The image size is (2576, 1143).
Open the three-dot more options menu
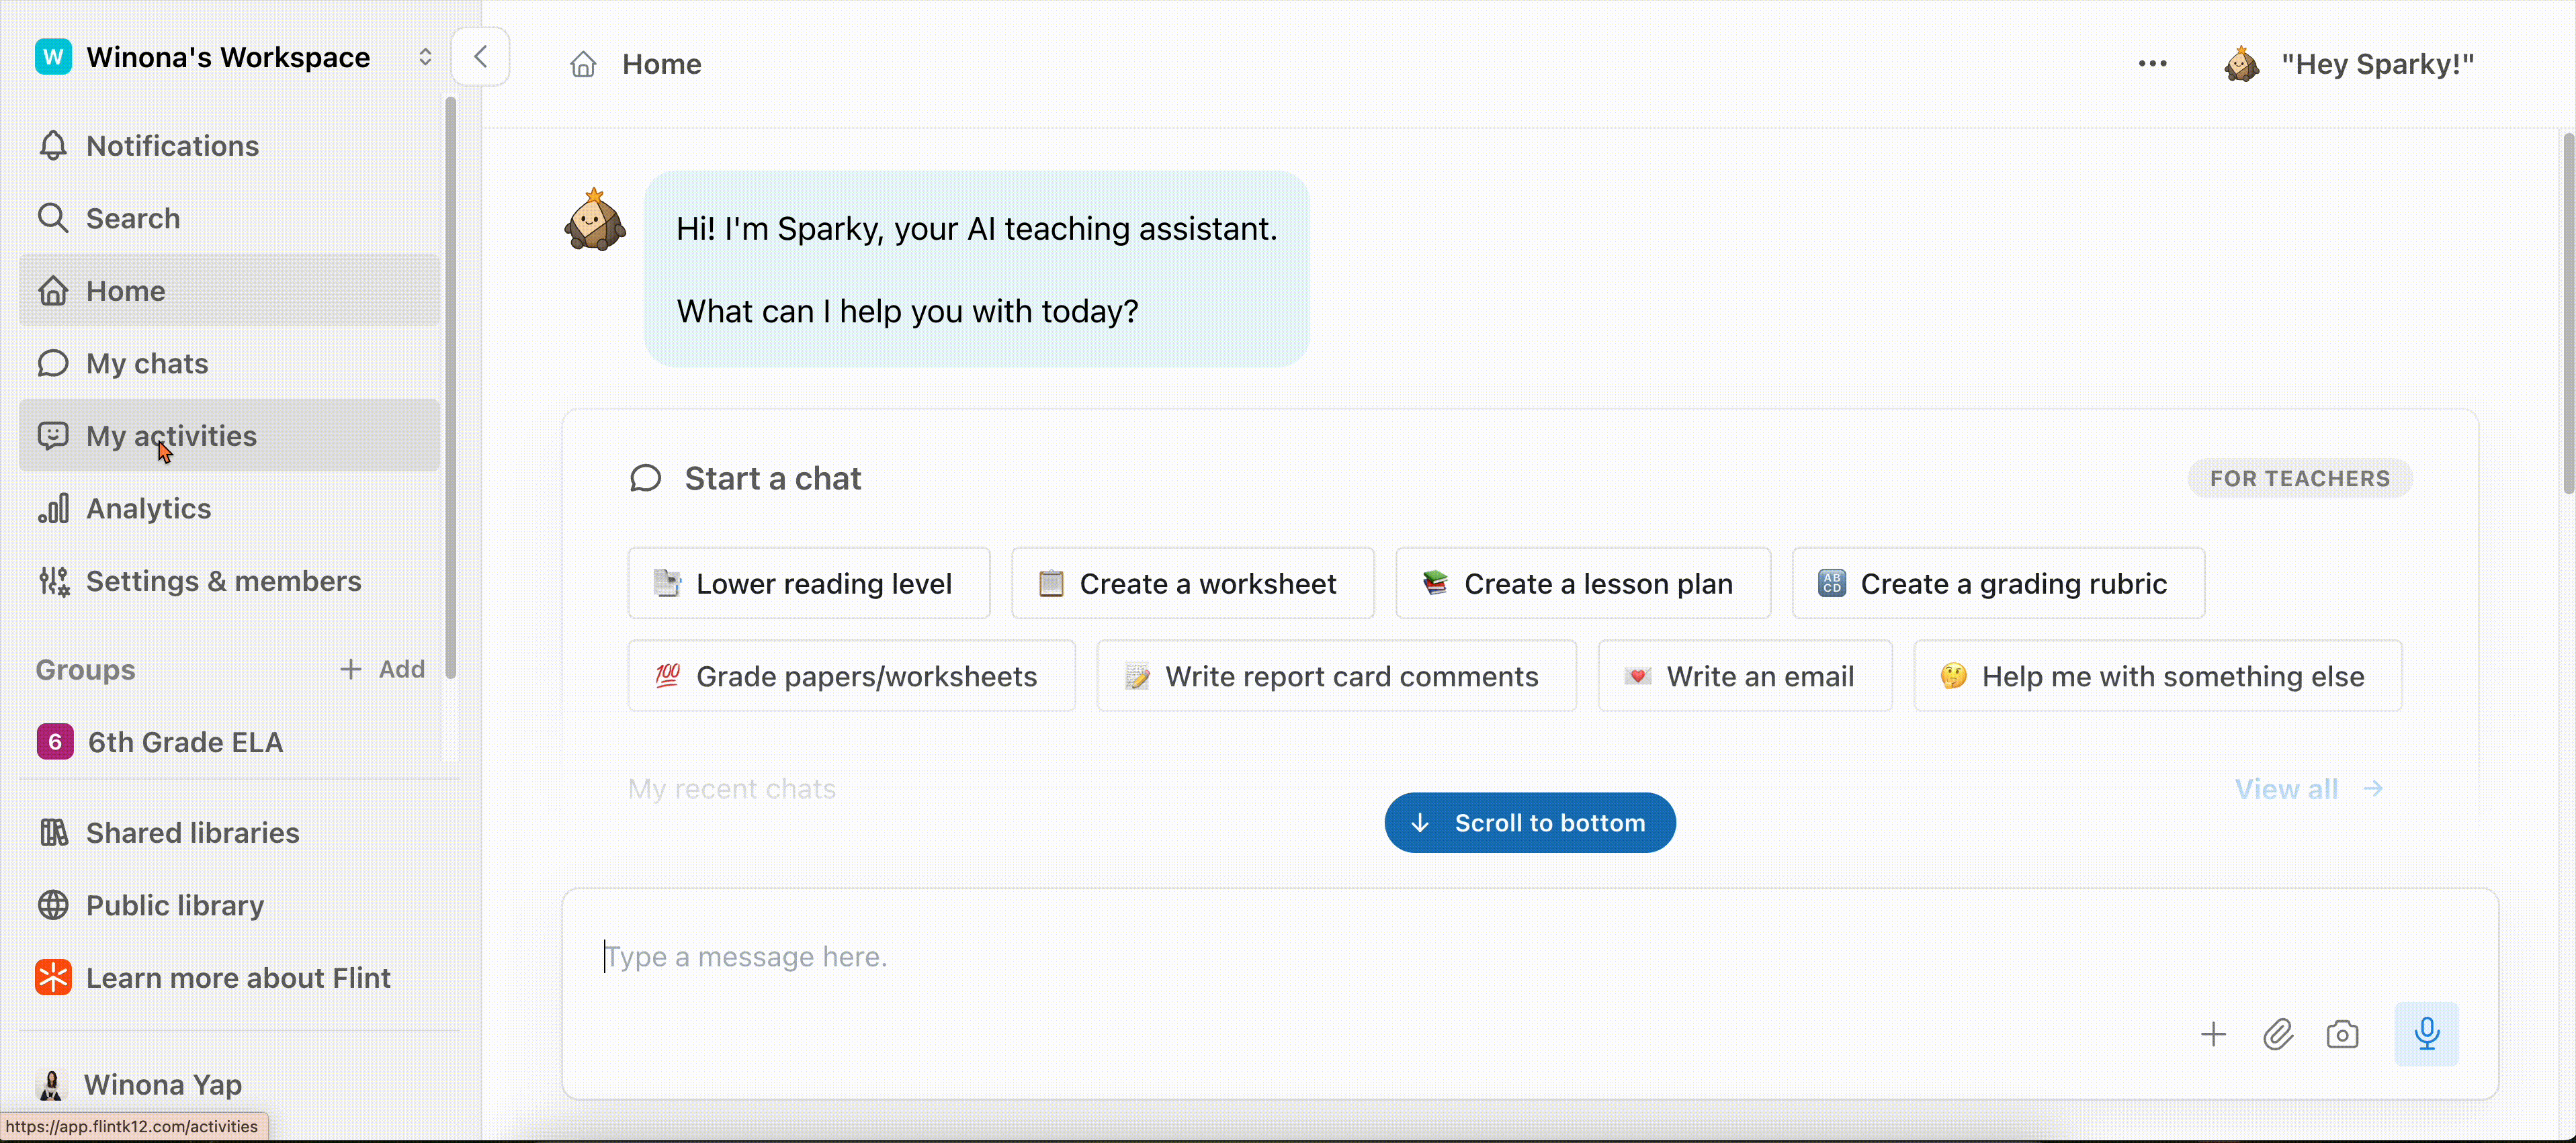(x=2152, y=64)
